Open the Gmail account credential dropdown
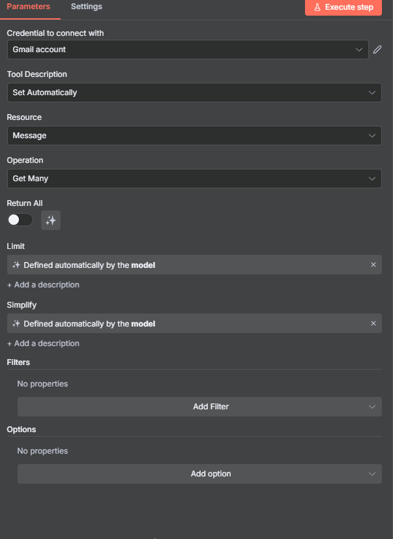This screenshot has height=539, width=393. pyautogui.click(x=188, y=50)
